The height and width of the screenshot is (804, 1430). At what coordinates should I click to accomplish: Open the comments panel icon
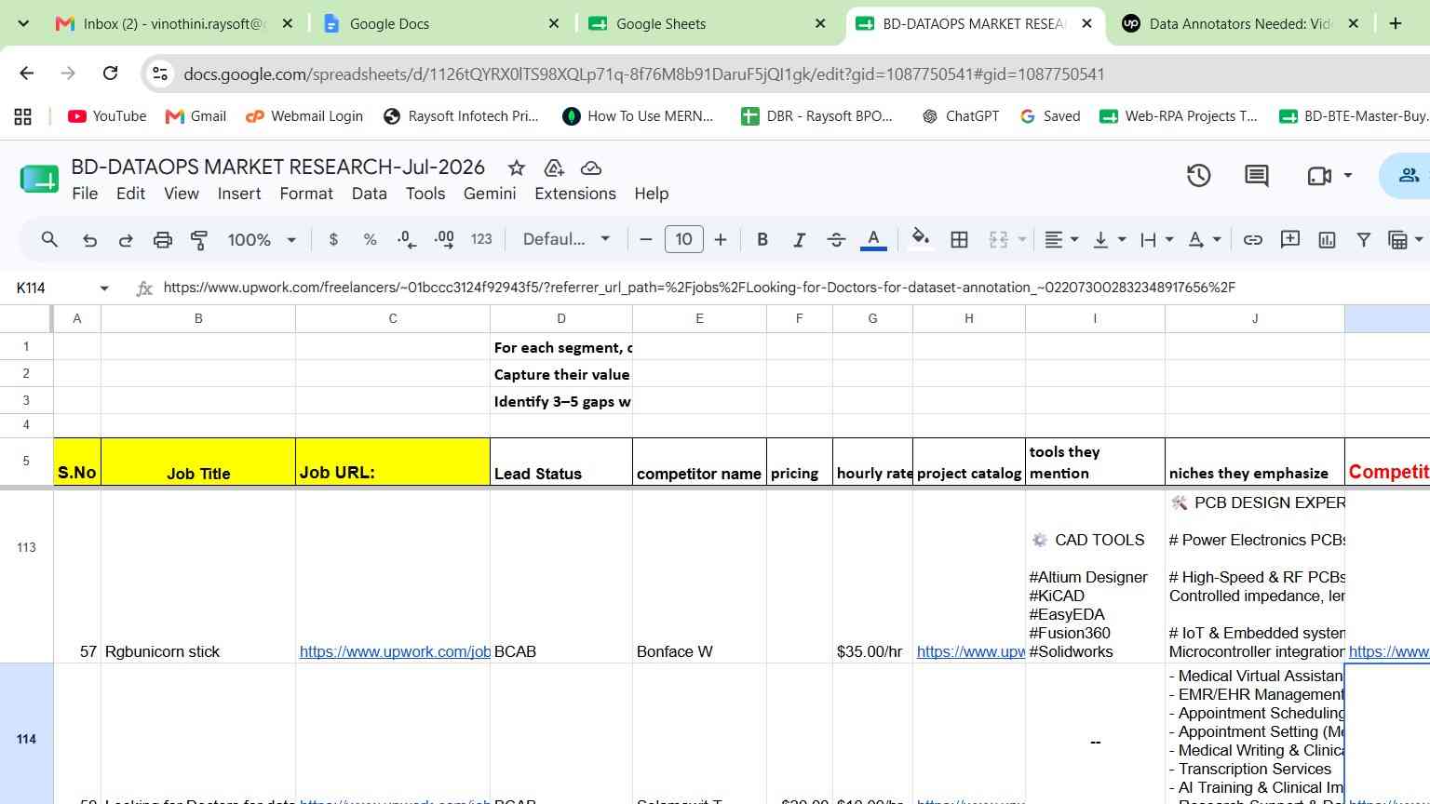tap(1257, 175)
